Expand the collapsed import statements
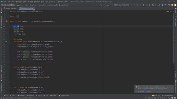177x99 pixels. pyautogui.click(x=18, y=16)
